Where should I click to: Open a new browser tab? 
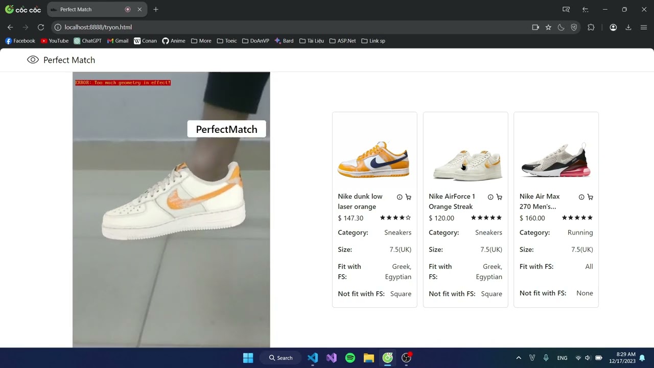tap(156, 9)
